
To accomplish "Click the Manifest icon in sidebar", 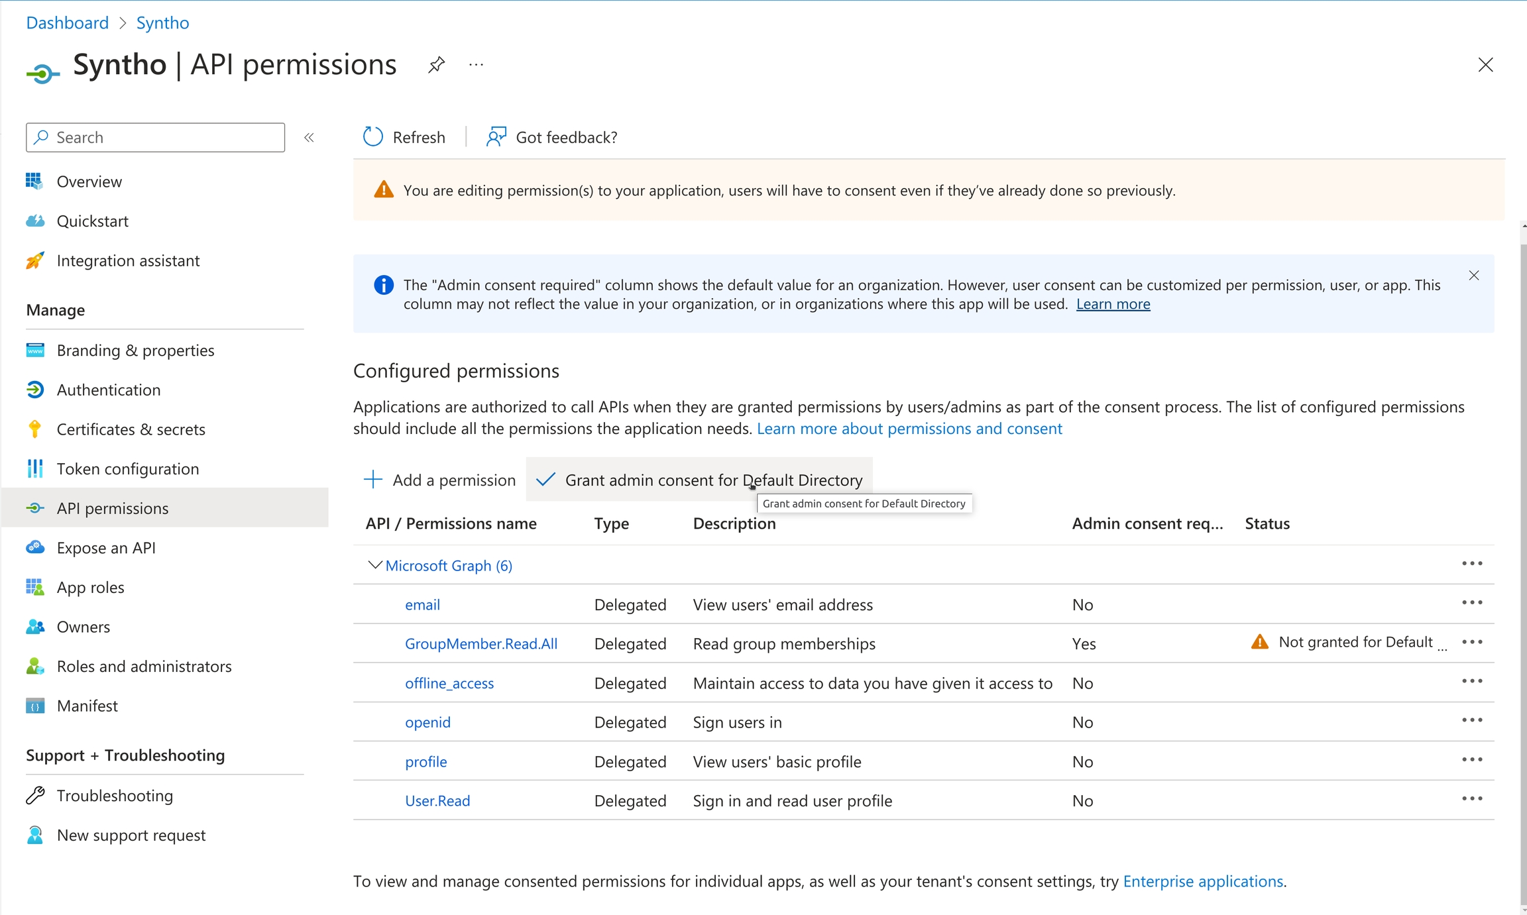I will 35,706.
